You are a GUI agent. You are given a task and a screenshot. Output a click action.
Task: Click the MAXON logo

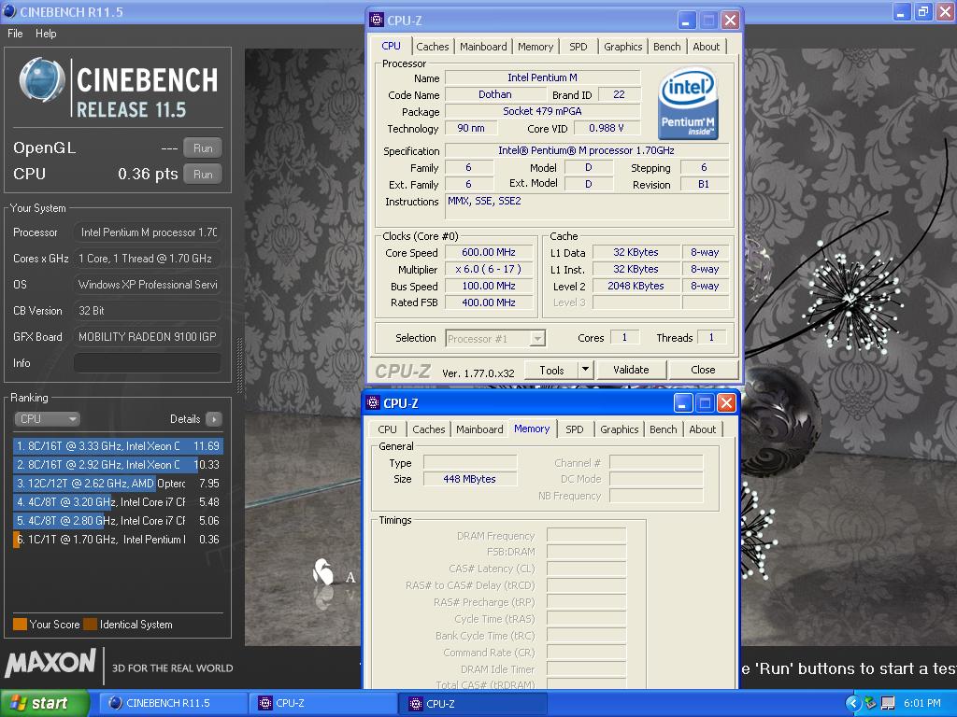(50, 663)
